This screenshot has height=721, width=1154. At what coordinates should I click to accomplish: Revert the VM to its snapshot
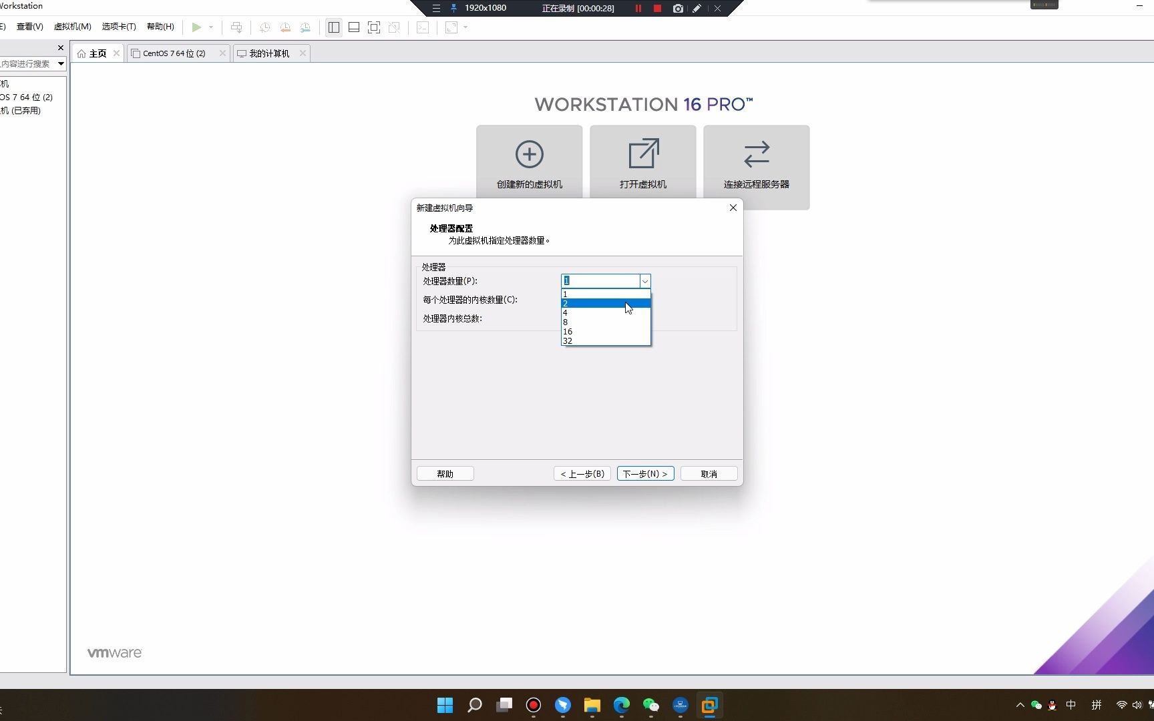point(285,27)
